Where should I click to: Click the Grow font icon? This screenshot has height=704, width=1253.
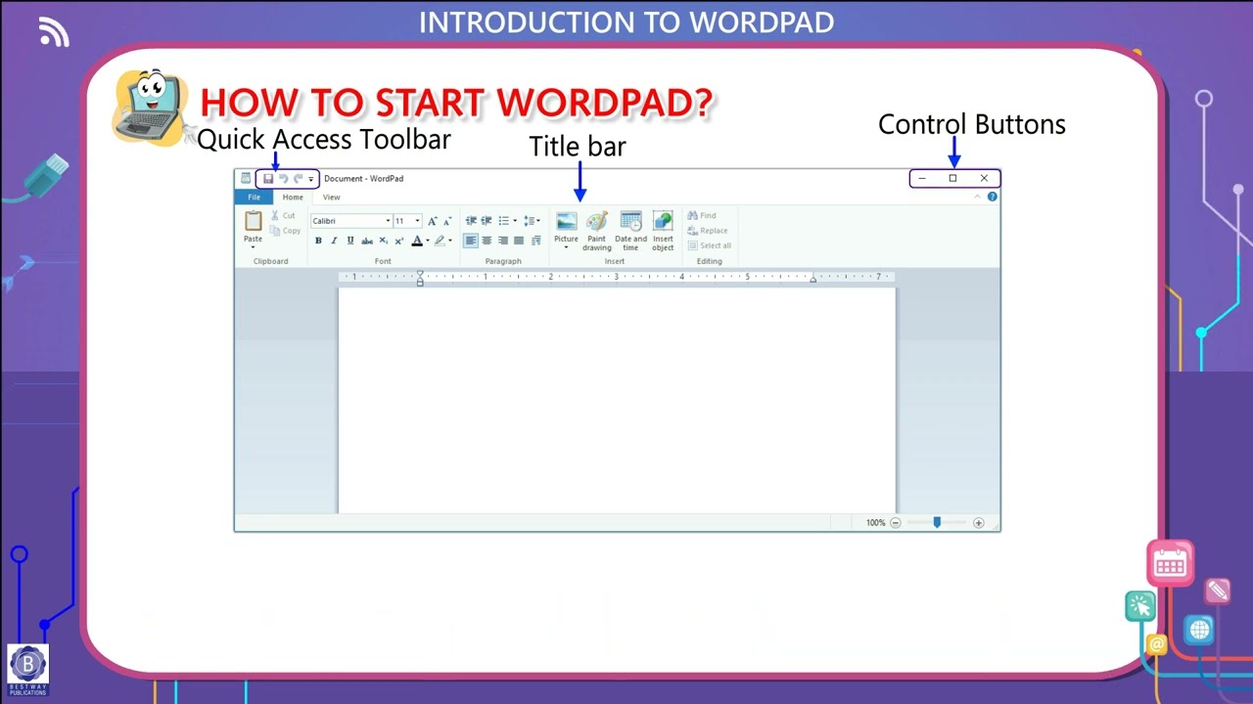point(433,221)
